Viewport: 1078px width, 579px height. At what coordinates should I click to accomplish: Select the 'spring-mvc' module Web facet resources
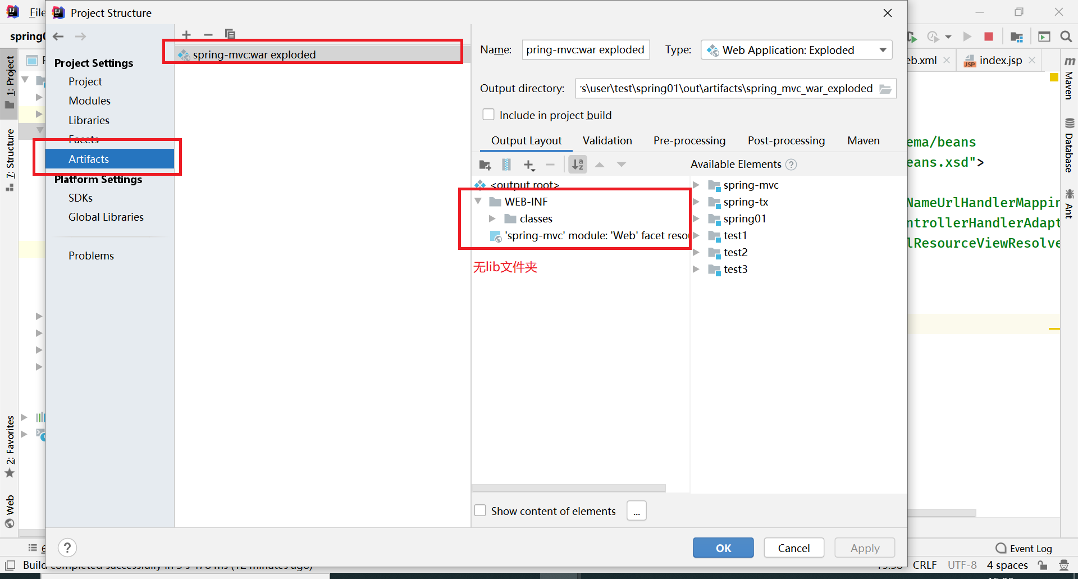589,235
